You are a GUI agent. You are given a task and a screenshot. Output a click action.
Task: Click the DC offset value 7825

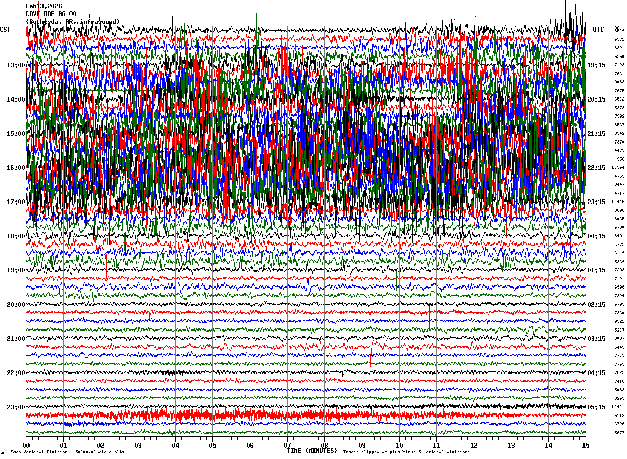click(x=619, y=372)
